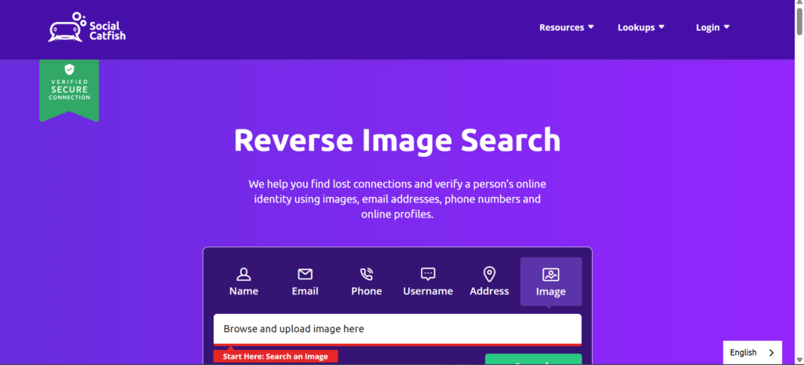Click the Browse and upload image field
804x365 pixels.
tap(397, 329)
